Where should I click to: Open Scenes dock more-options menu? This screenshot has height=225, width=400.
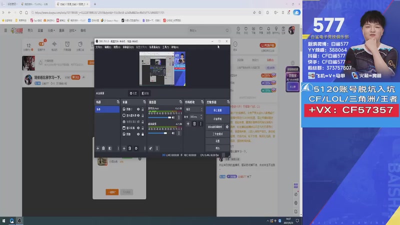[x=118, y=148]
